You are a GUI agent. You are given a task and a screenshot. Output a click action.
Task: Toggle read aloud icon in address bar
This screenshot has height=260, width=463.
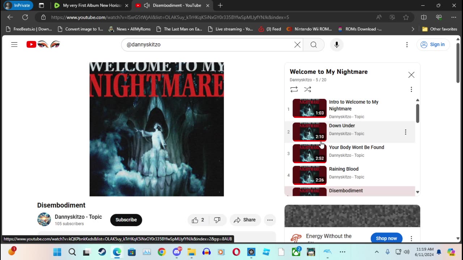(x=379, y=17)
